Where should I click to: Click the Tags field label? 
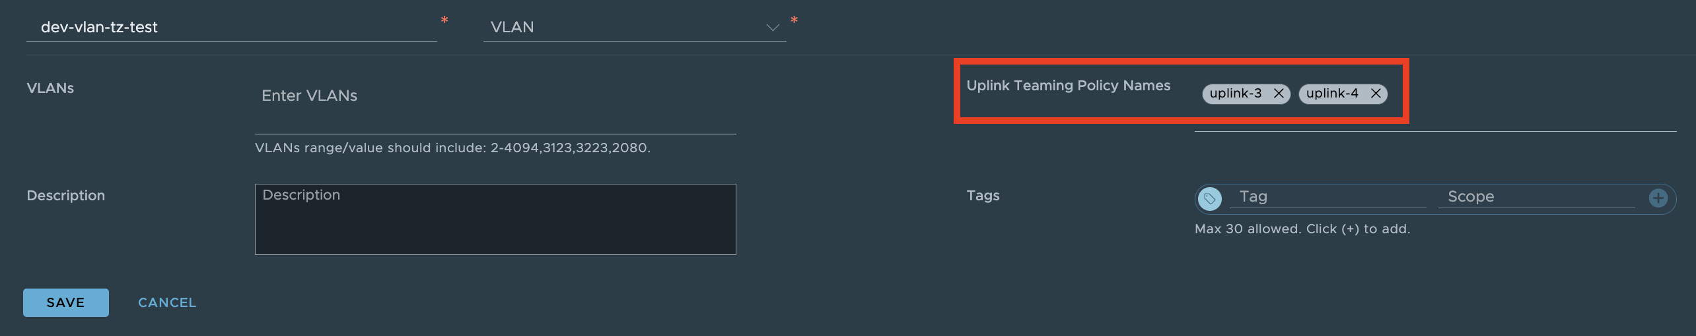click(x=983, y=196)
